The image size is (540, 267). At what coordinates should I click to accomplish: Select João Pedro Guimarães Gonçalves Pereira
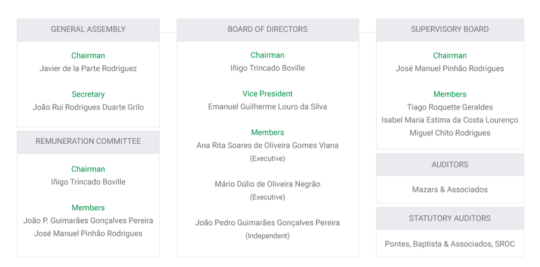[x=267, y=222]
